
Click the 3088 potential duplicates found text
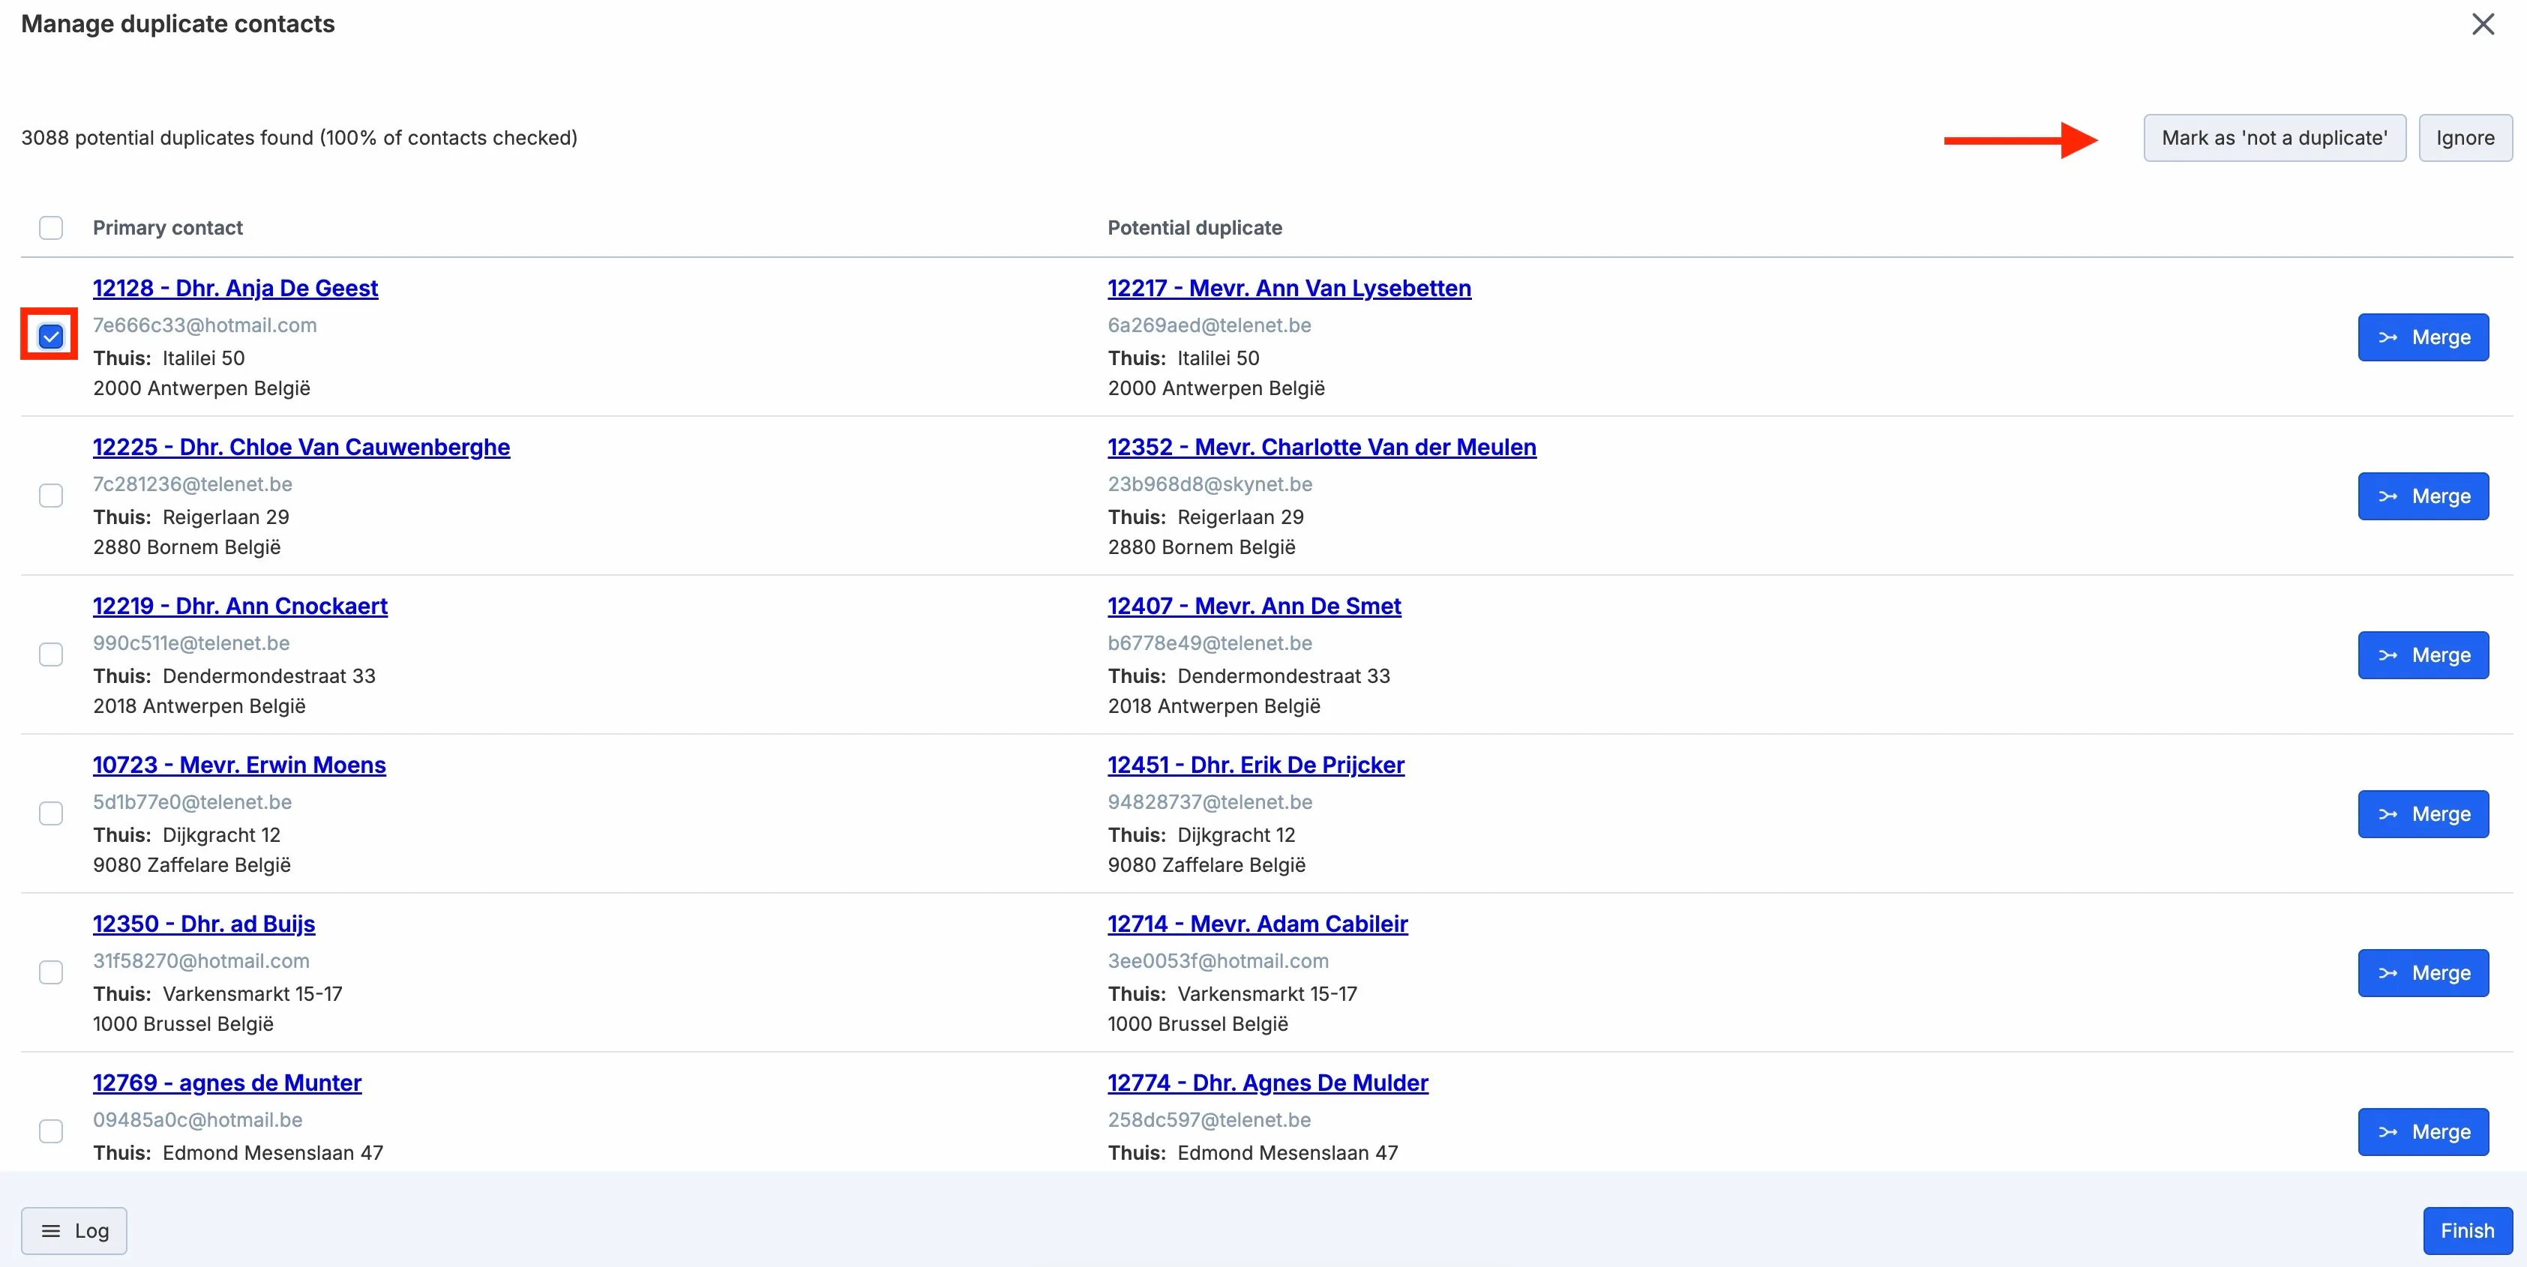click(x=299, y=138)
